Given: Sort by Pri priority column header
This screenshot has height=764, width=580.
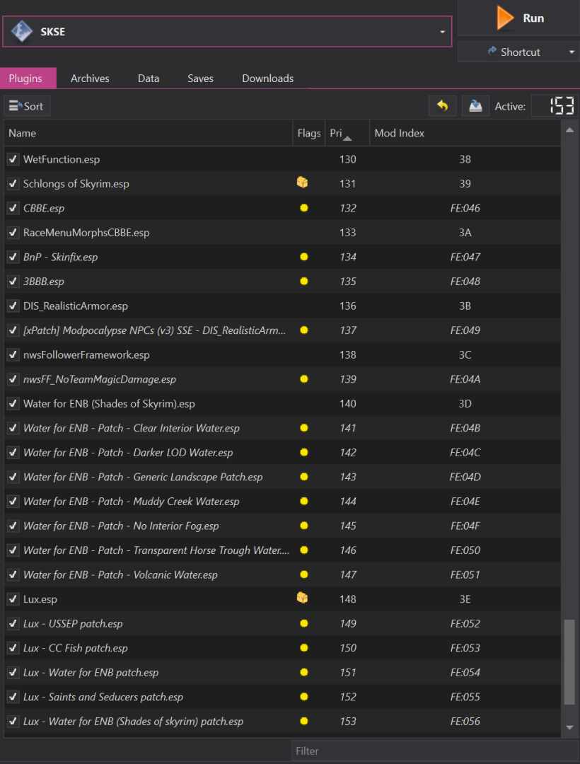Looking at the screenshot, I should (x=347, y=133).
